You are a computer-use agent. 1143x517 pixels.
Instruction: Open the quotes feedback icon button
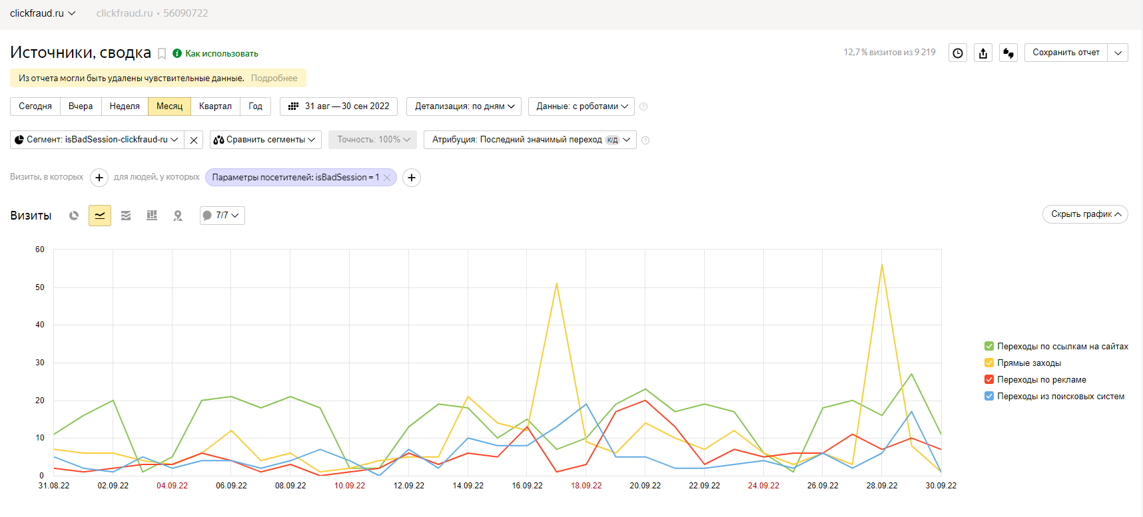pos(1008,53)
